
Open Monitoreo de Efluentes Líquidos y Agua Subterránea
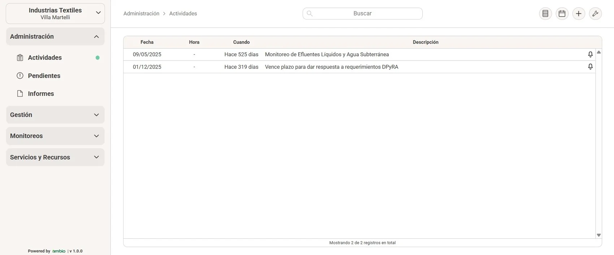pos(327,54)
